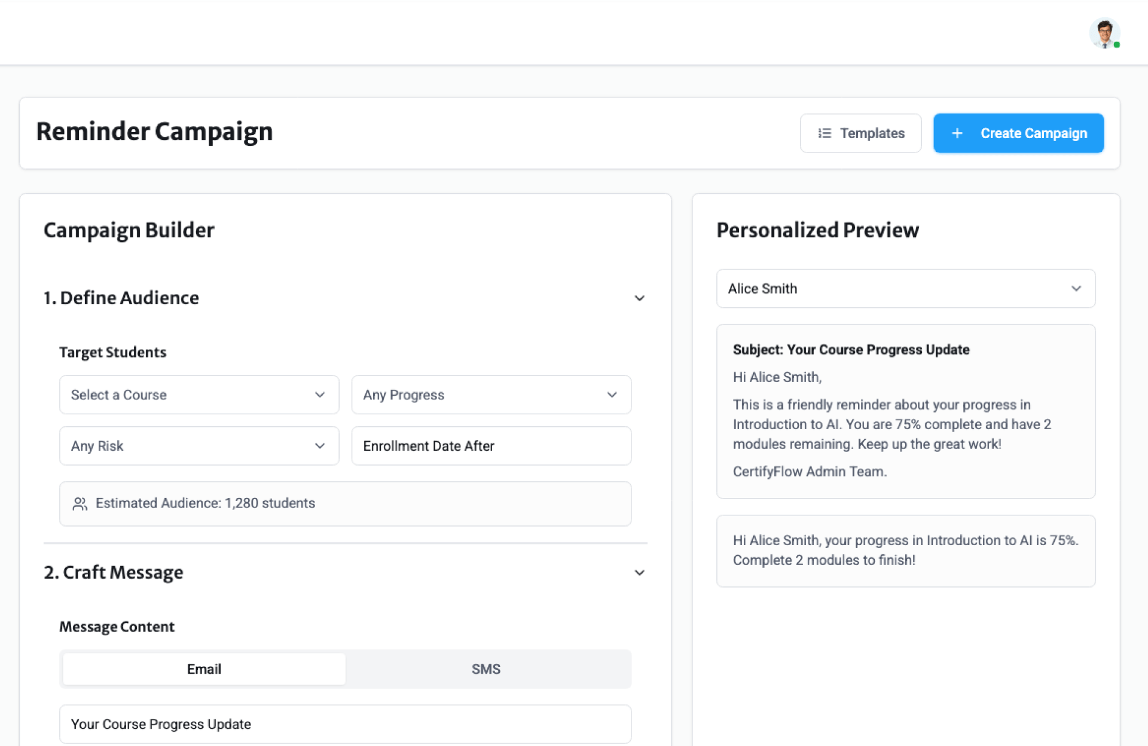Open the Select a Course dropdown
The width and height of the screenshot is (1148, 746).
pos(199,395)
